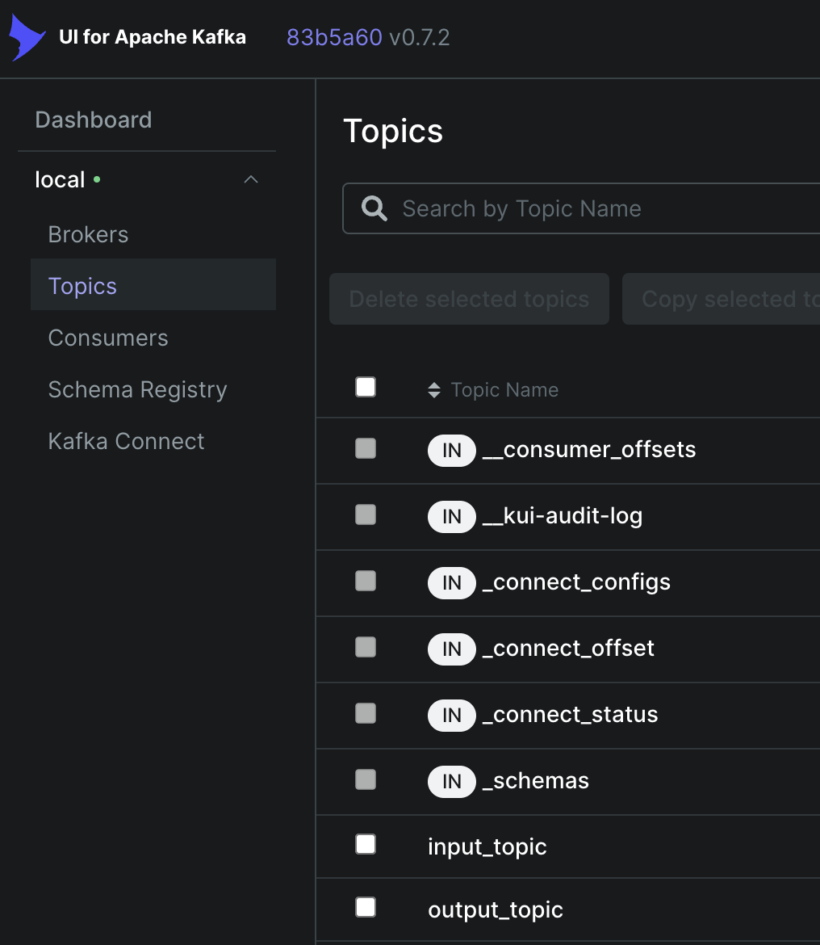Click the v0.7.2 version text
Viewport: 820px width, 945px height.
[x=419, y=37]
